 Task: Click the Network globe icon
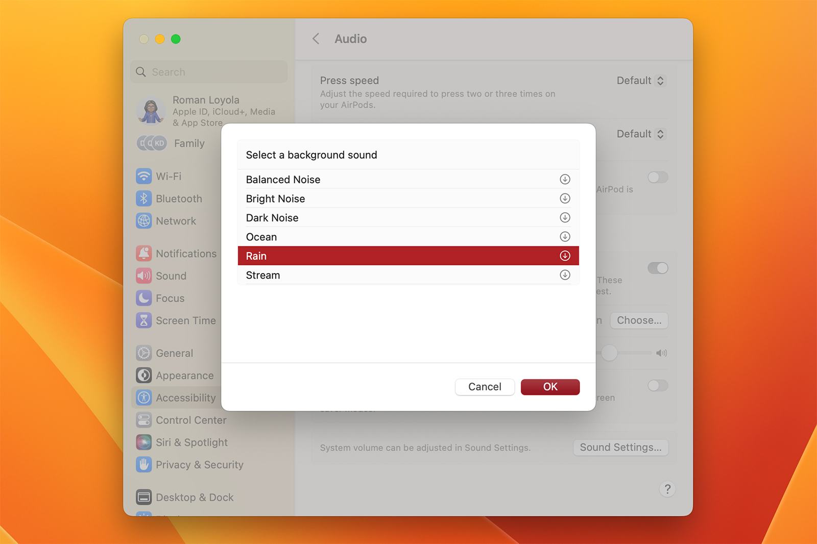pos(144,221)
